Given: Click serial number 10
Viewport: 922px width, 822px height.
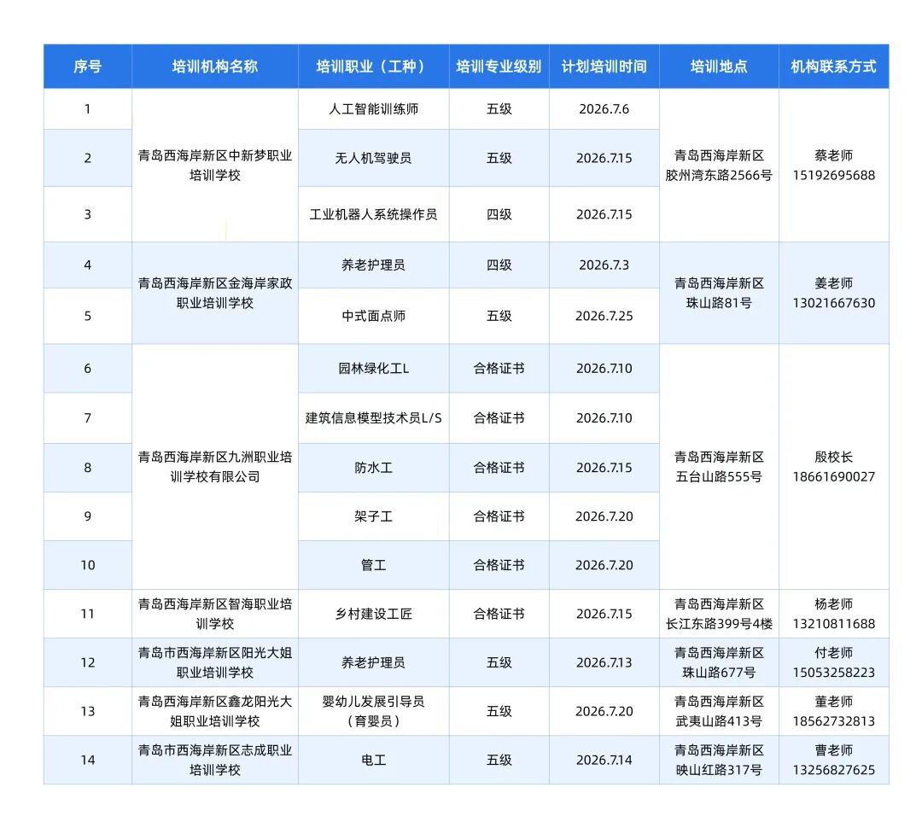Looking at the screenshot, I should 88,566.
